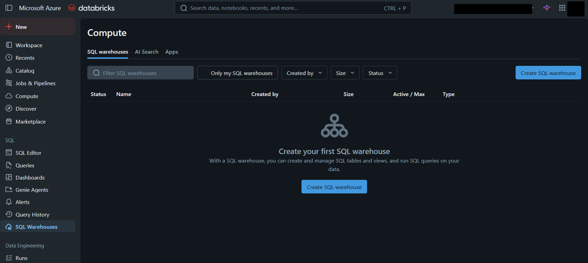Switch to the Apps tab
The image size is (588, 263).
tap(172, 52)
